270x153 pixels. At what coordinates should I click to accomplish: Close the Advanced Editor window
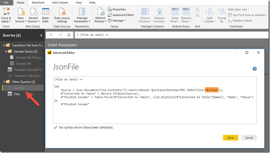click(258, 53)
